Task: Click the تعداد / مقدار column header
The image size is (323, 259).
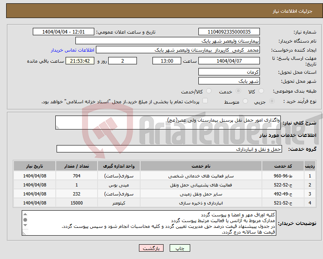Action: point(76,166)
